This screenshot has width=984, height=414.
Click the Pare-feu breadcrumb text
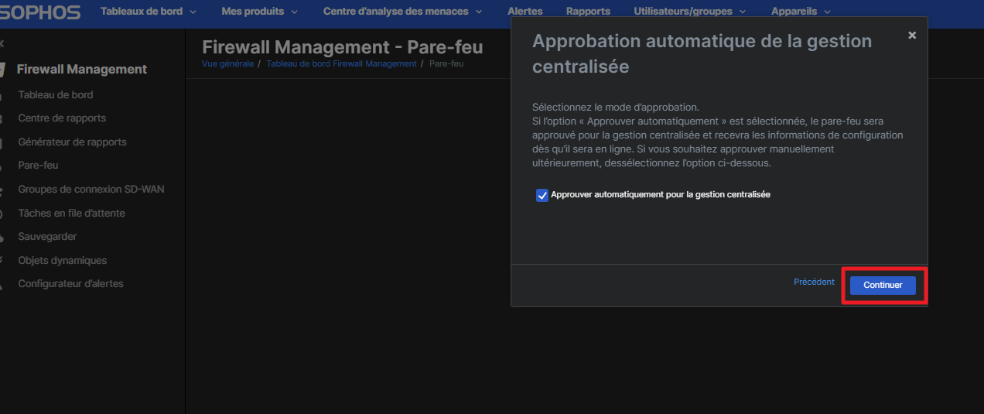coord(446,63)
